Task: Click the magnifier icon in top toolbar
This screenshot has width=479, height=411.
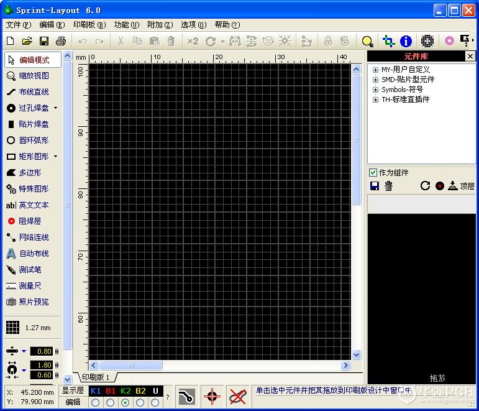Action: click(368, 42)
